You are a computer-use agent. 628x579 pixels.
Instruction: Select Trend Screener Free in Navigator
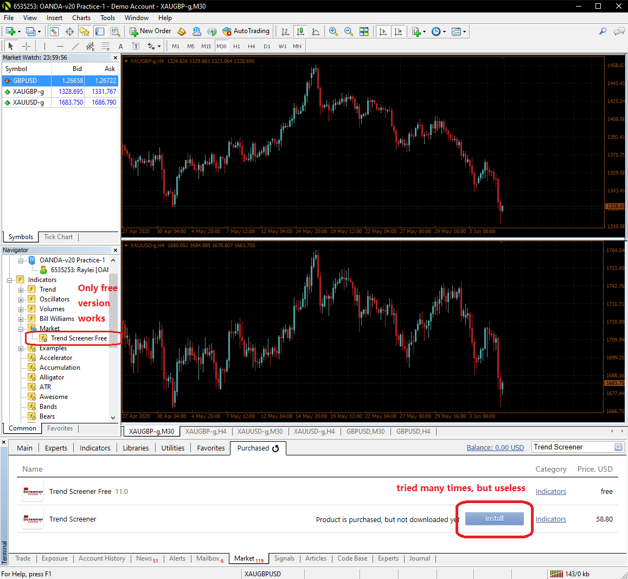(79, 338)
